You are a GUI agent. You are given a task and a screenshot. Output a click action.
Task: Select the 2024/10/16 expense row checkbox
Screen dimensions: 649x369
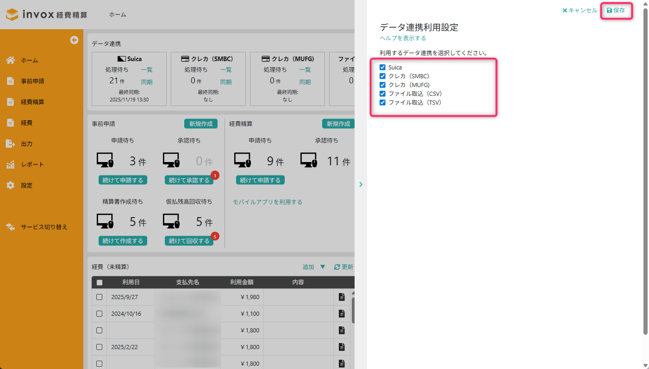99,314
